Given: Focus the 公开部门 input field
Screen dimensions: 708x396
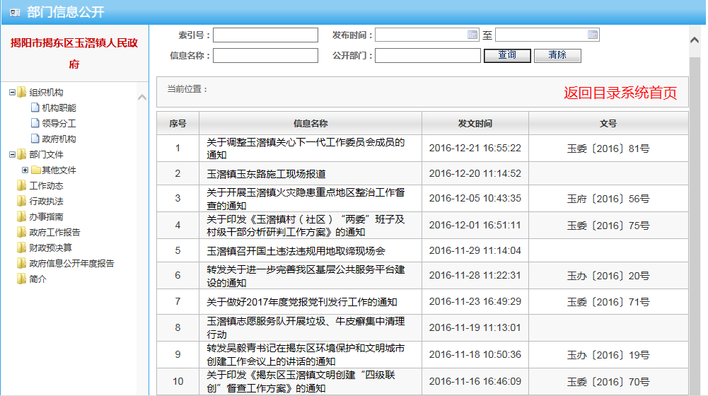Looking at the screenshot, I should tap(428, 56).
